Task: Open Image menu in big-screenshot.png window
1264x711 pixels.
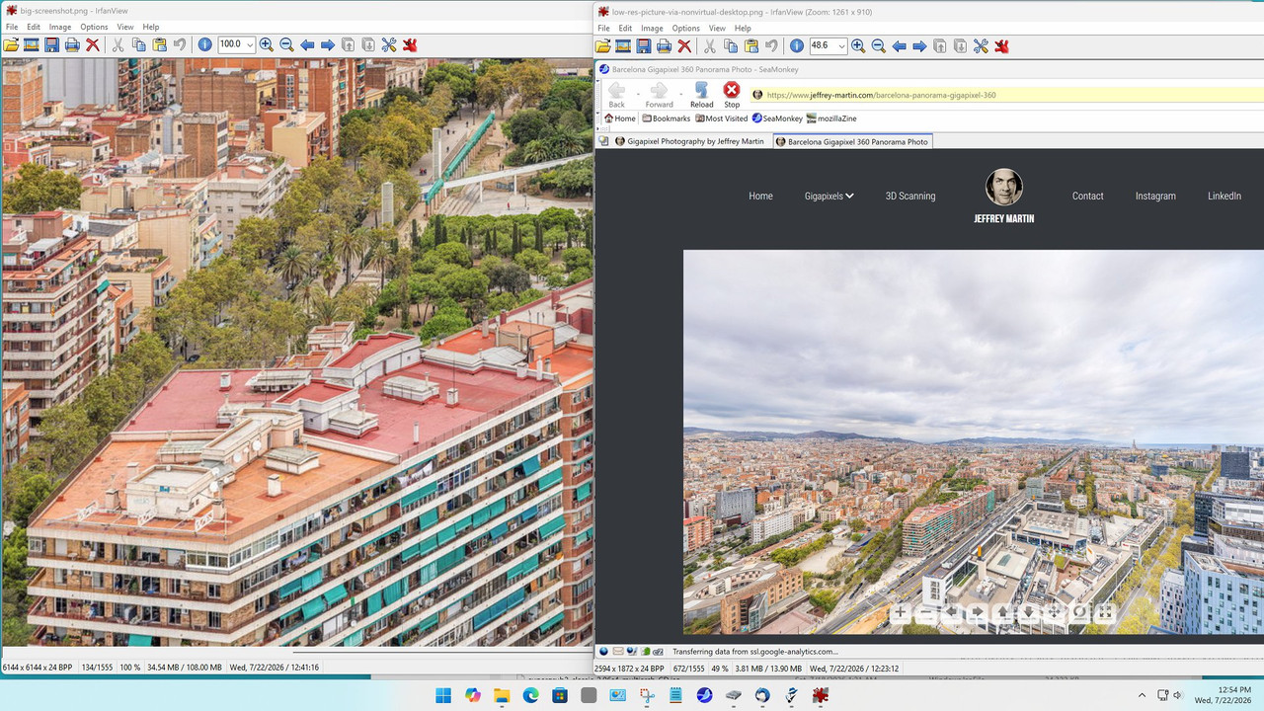Action: [60, 27]
